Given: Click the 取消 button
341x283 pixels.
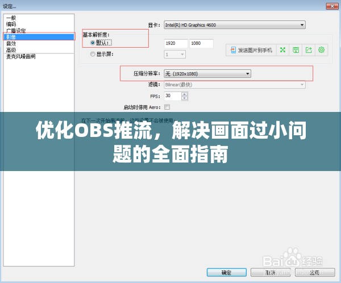Looking at the screenshot, I should pyautogui.click(x=271, y=272).
